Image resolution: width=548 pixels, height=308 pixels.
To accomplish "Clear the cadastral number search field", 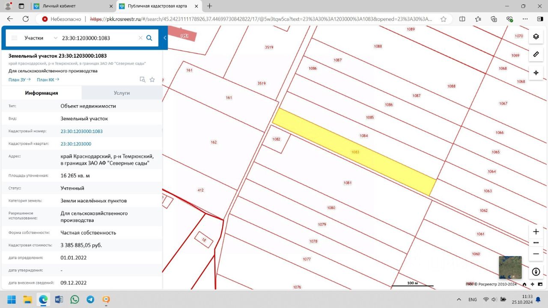I will [x=140, y=38].
